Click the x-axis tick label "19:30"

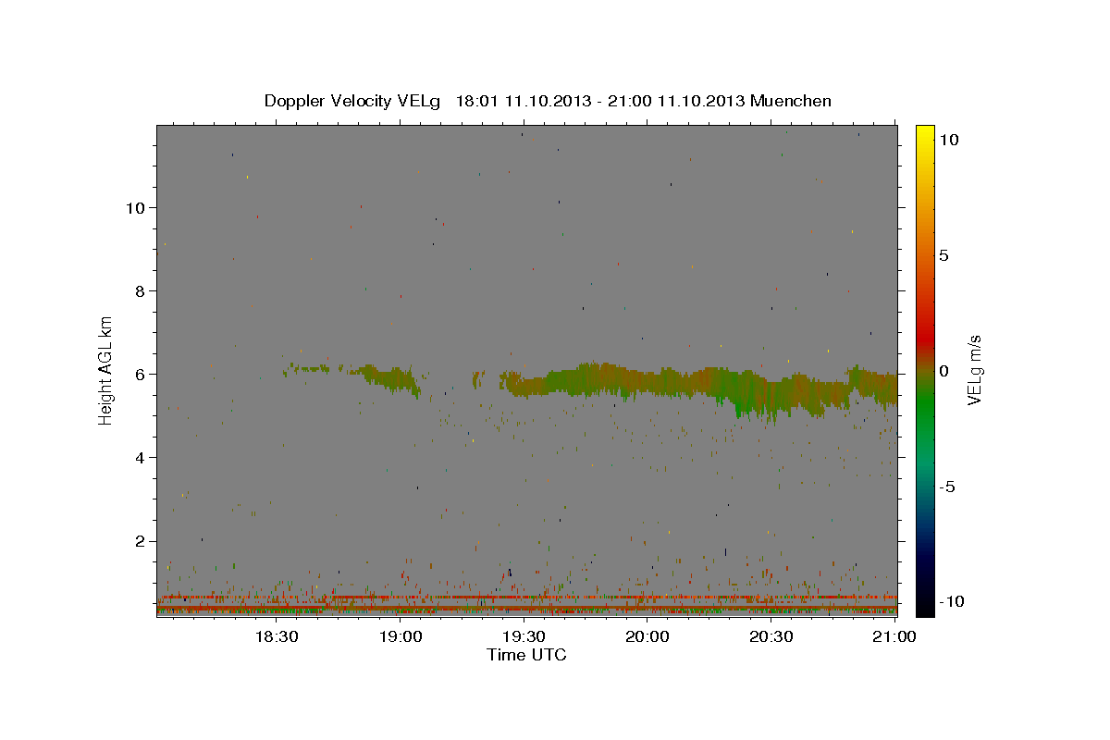point(524,637)
